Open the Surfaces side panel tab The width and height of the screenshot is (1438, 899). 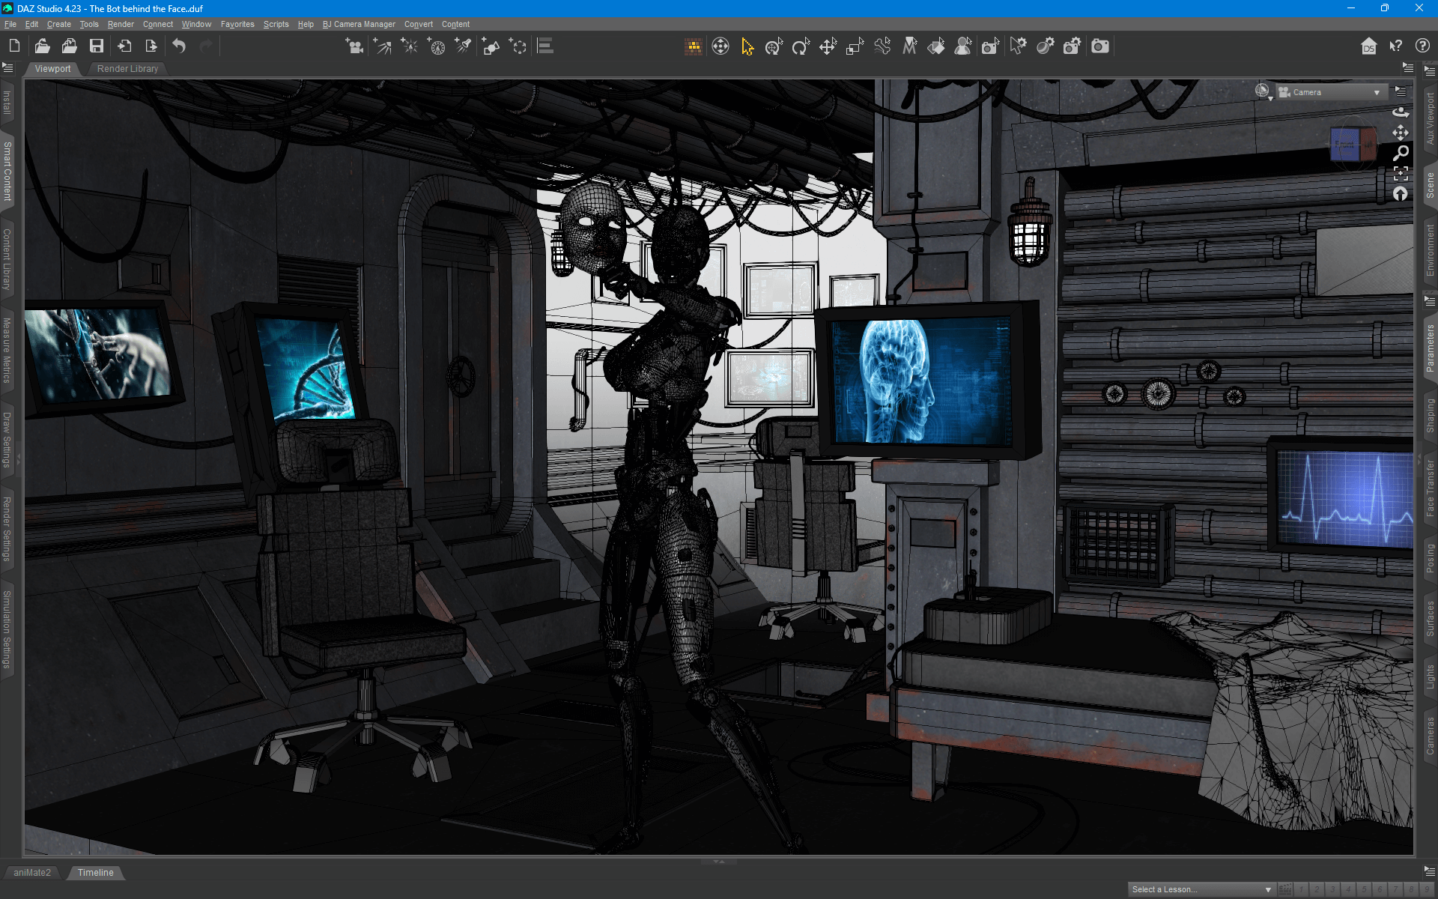(x=1430, y=619)
